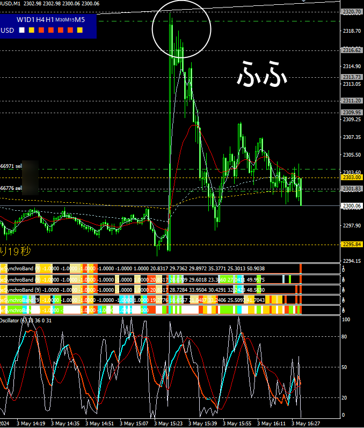Select the H1 timeframe label
The image size is (364, 428).
click(x=50, y=20)
